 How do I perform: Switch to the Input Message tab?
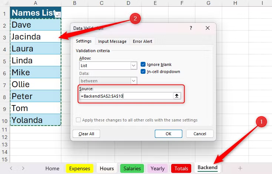(112, 41)
